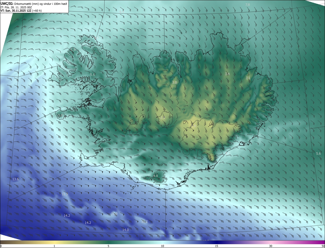Click the 7.8 value label on the map

point(248,5)
